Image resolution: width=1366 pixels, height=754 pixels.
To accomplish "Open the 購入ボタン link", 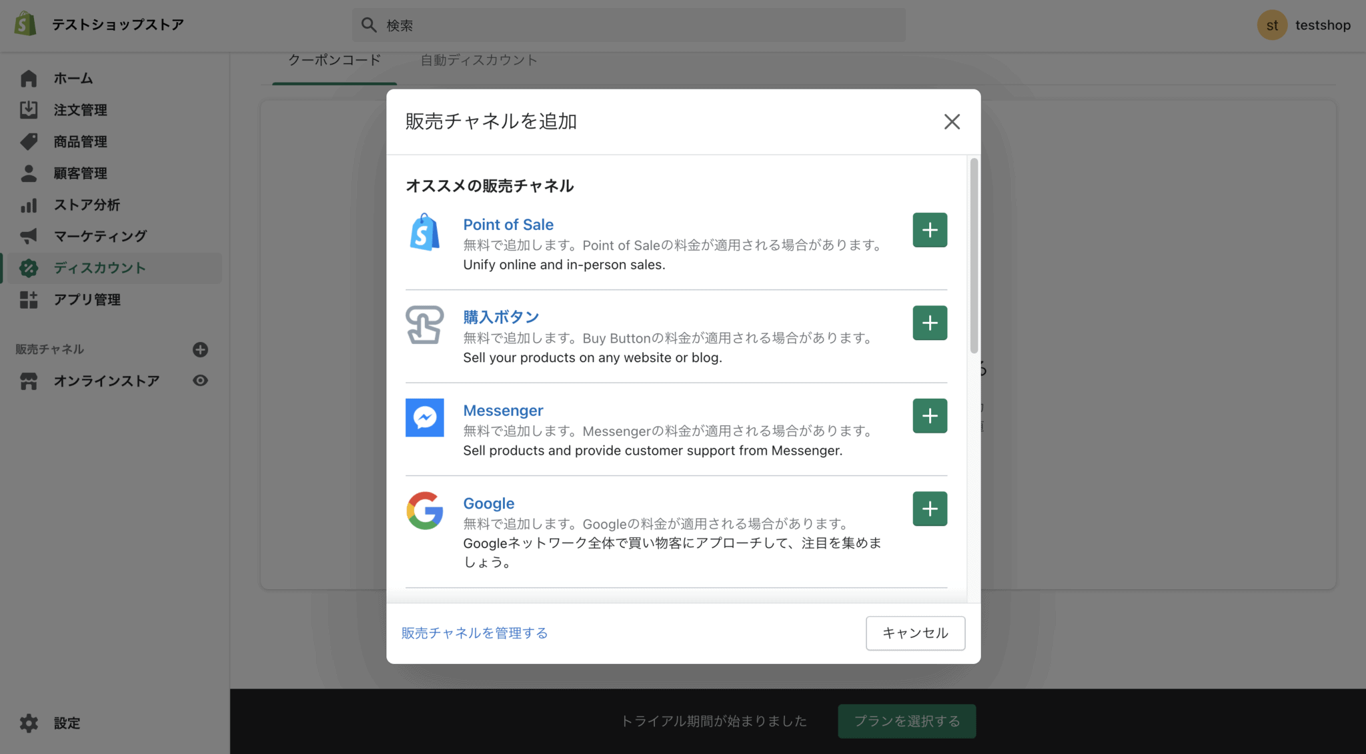I will click(x=501, y=317).
